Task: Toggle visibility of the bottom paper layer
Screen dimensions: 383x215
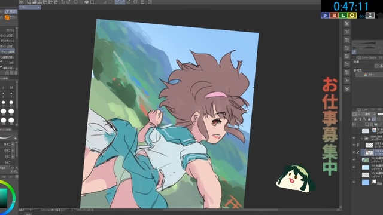Action: (354, 182)
